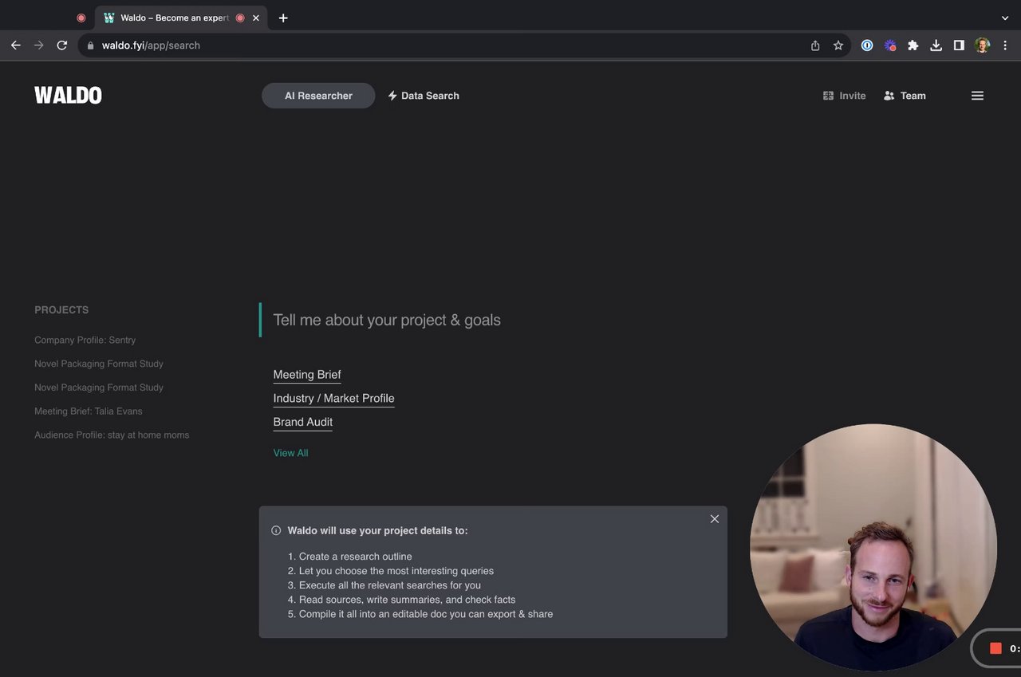Open the Extensions puzzle menu
The height and width of the screenshot is (677, 1021).
pos(913,45)
